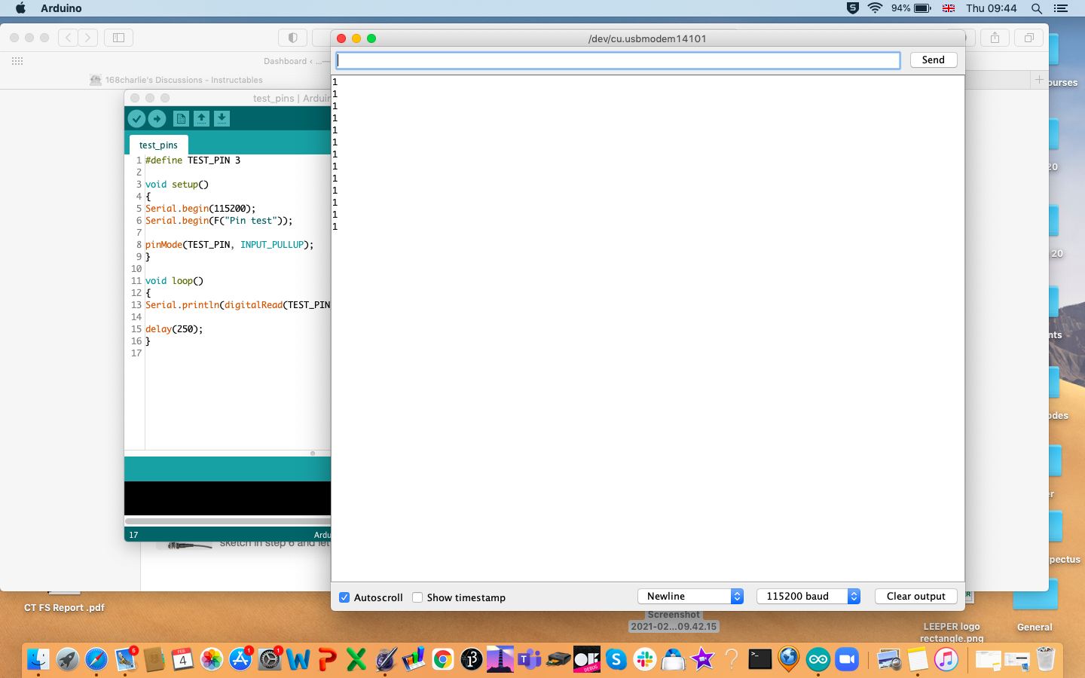Click the Safari sidebar toggle icon
This screenshot has height=678, width=1085.
(118, 38)
